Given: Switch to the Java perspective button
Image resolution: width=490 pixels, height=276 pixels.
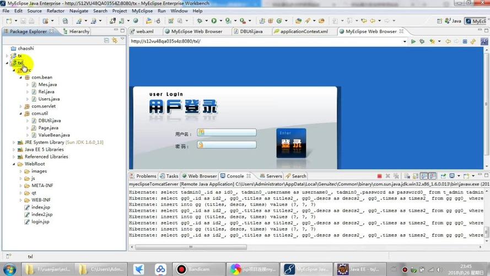Looking at the screenshot, I should click(x=453, y=21).
